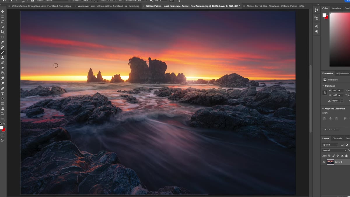Select the Rectangle shape tool
Viewport: 350px width, 197px height.
coord(3,104)
